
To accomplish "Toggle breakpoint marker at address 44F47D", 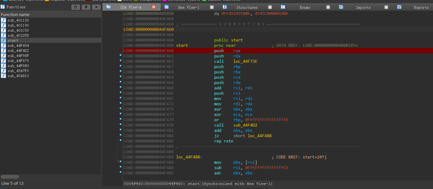I will [x=121, y=124].
